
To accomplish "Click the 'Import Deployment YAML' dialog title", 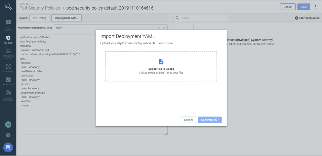I will 128,36.
